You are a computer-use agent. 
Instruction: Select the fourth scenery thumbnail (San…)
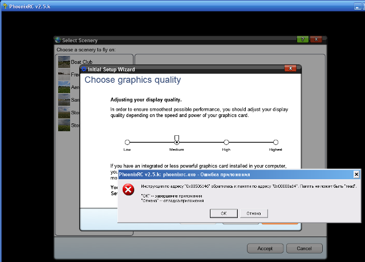click(x=64, y=100)
